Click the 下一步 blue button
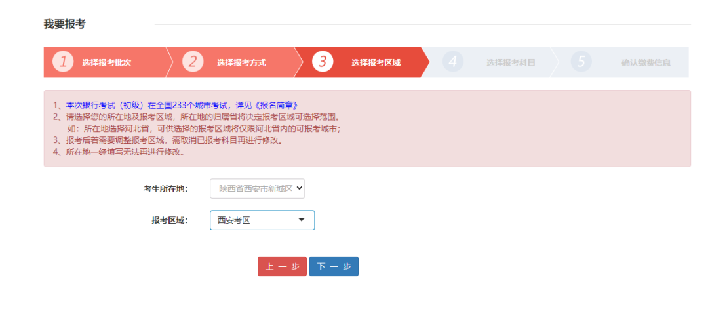Image resolution: width=708 pixels, height=309 pixels. pyautogui.click(x=334, y=266)
